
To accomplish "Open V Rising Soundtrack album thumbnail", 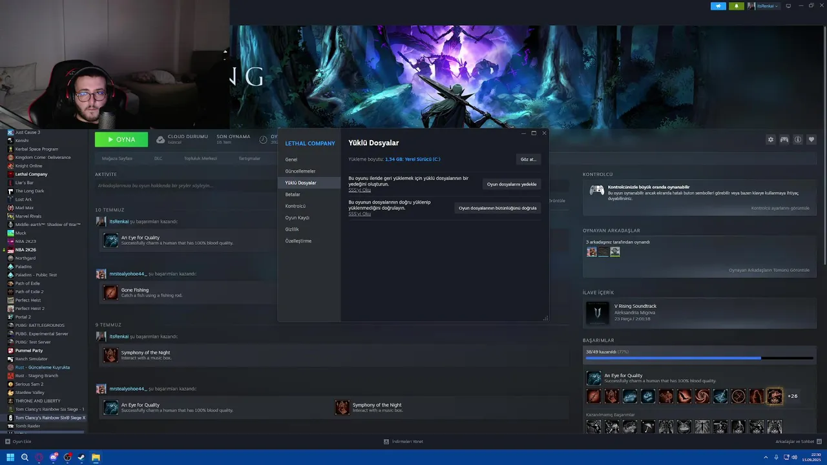I will click(x=597, y=313).
